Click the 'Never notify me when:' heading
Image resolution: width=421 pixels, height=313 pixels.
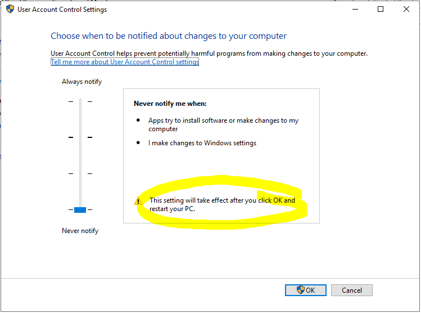pos(170,104)
